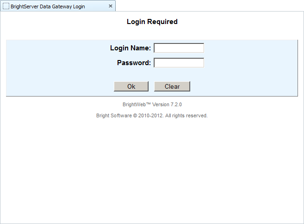The width and height of the screenshot is (304, 224).
Task: Close the BrightServer Data Gateway Login tab
Action: (110, 6)
